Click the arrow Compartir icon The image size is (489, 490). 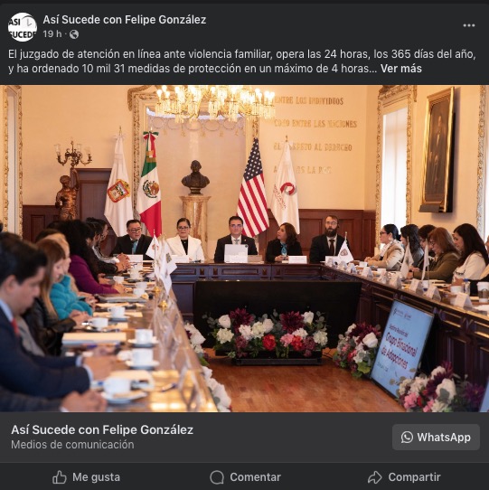[374, 477]
